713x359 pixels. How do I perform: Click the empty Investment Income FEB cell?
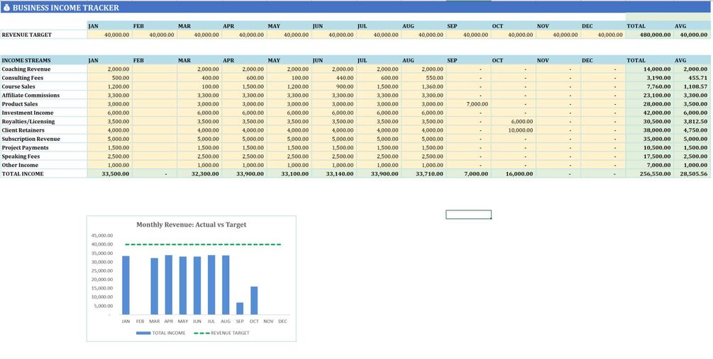pyautogui.click(x=155, y=113)
